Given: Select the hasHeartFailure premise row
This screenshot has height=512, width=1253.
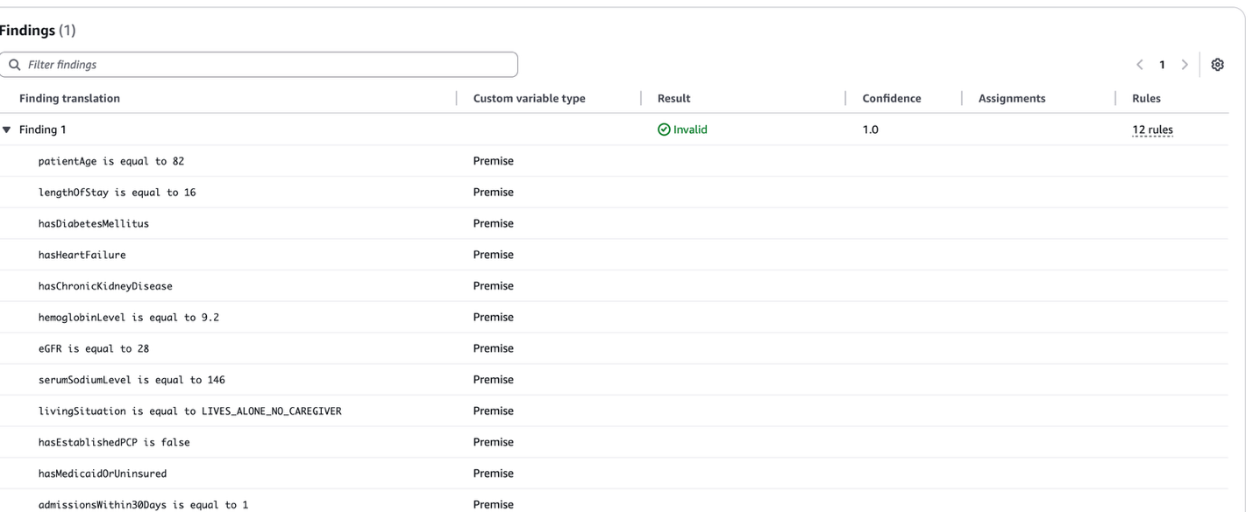Looking at the screenshot, I should tap(82, 255).
